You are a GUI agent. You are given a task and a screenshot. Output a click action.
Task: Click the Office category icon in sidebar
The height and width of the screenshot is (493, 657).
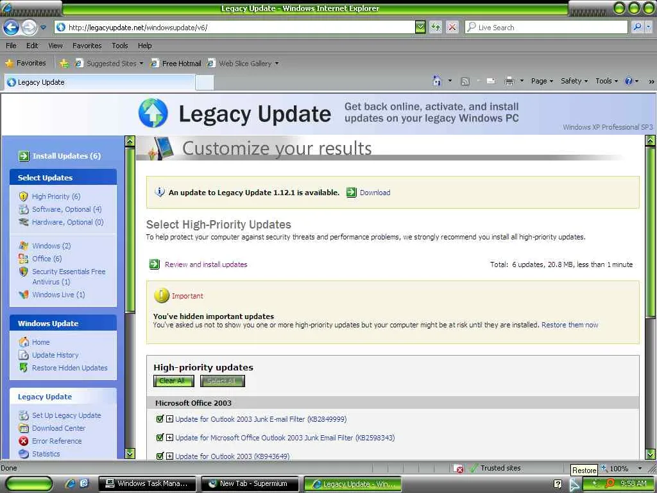coord(24,259)
